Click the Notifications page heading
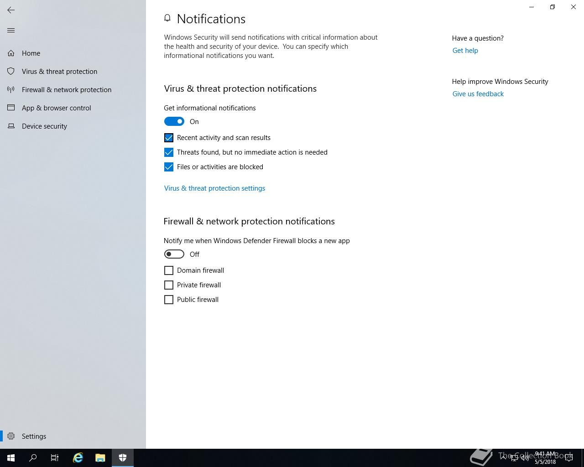Screen dimensions: 584x467 pos(211,19)
